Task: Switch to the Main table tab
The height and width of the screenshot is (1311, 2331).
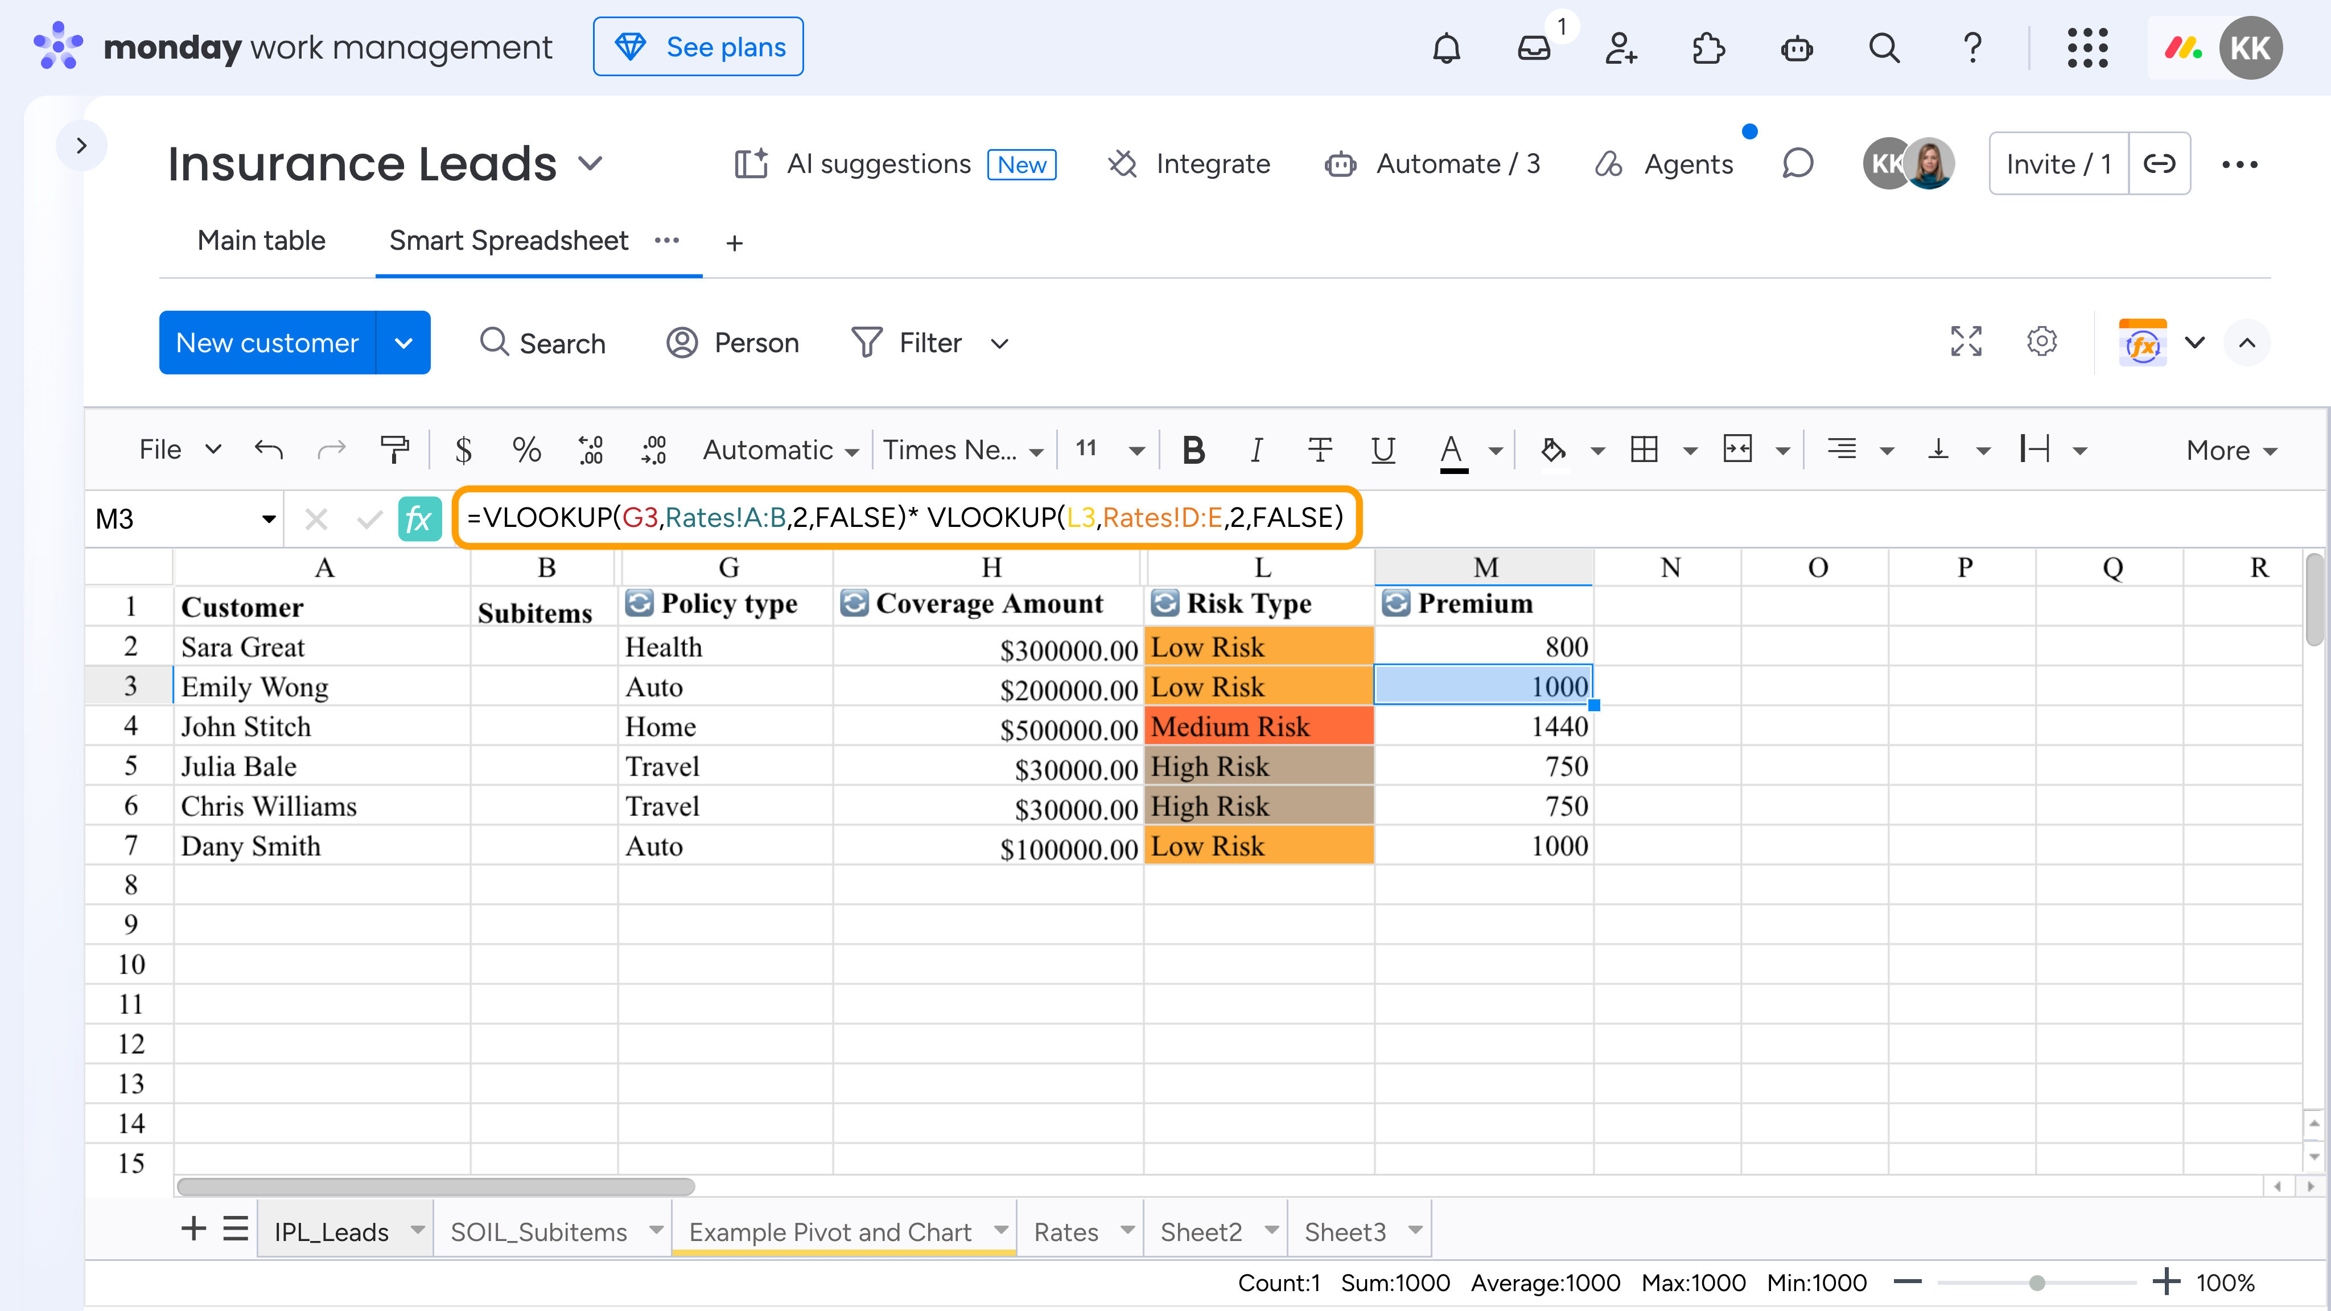Action: (x=262, y=241)
